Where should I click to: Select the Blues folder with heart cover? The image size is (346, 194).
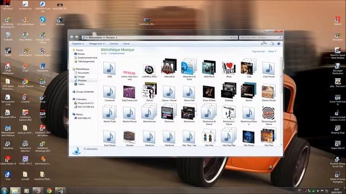point(229,69)
